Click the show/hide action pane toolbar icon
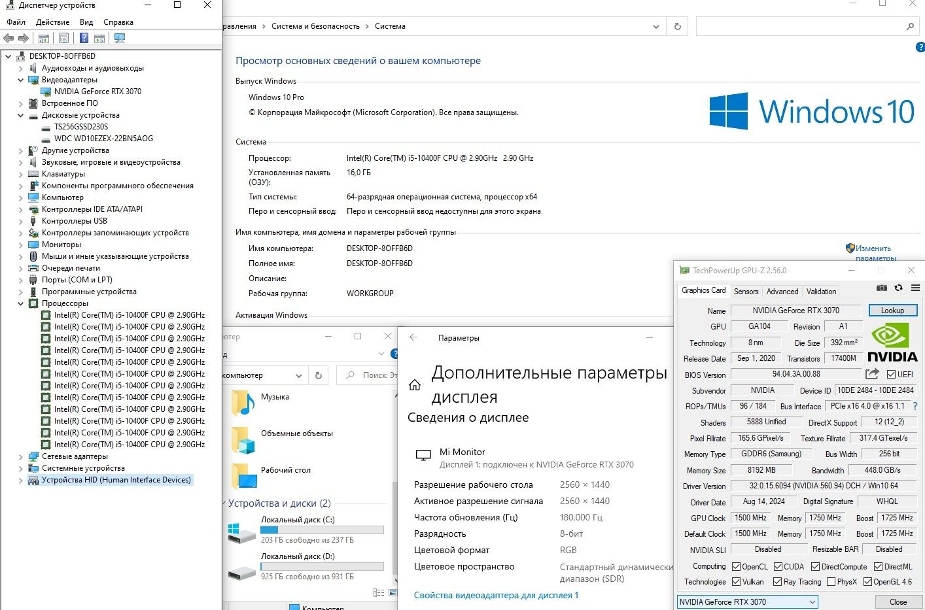The height and width of the screenshot is (610, 925). pyautogui.click(x=99, y=38)
